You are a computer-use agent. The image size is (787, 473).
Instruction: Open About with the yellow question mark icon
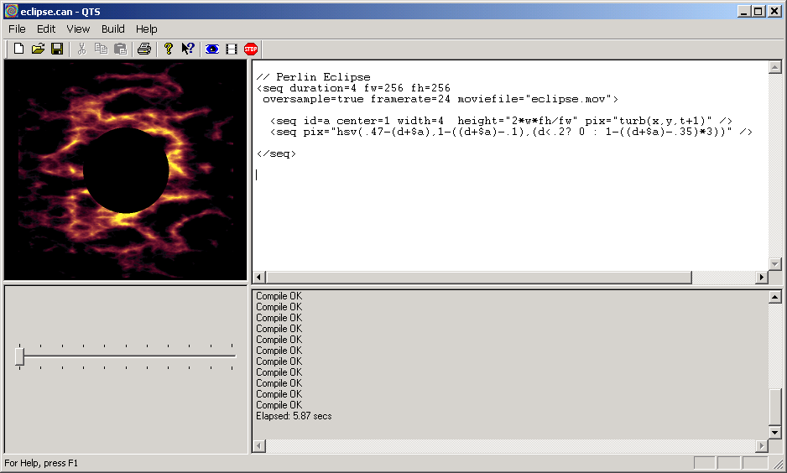169,49
